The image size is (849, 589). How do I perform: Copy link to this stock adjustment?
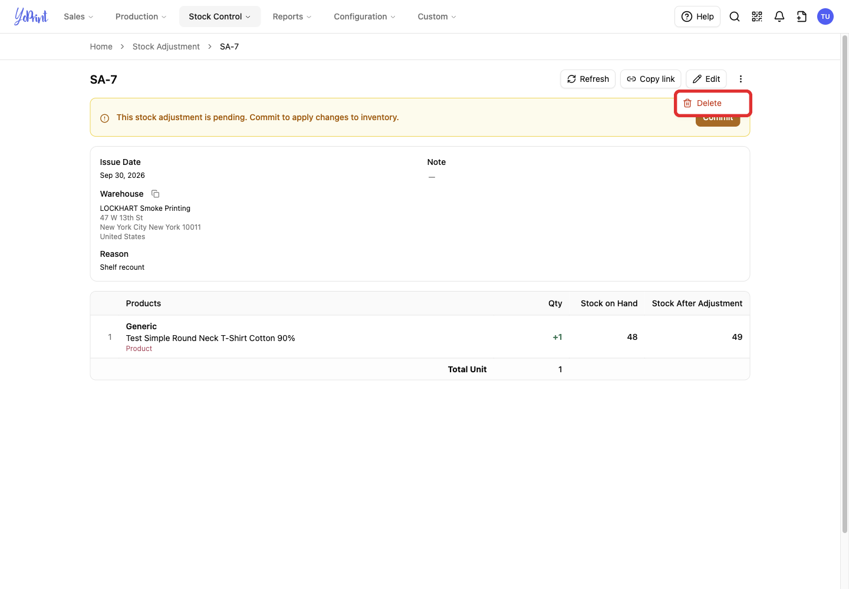click(651, 79)
